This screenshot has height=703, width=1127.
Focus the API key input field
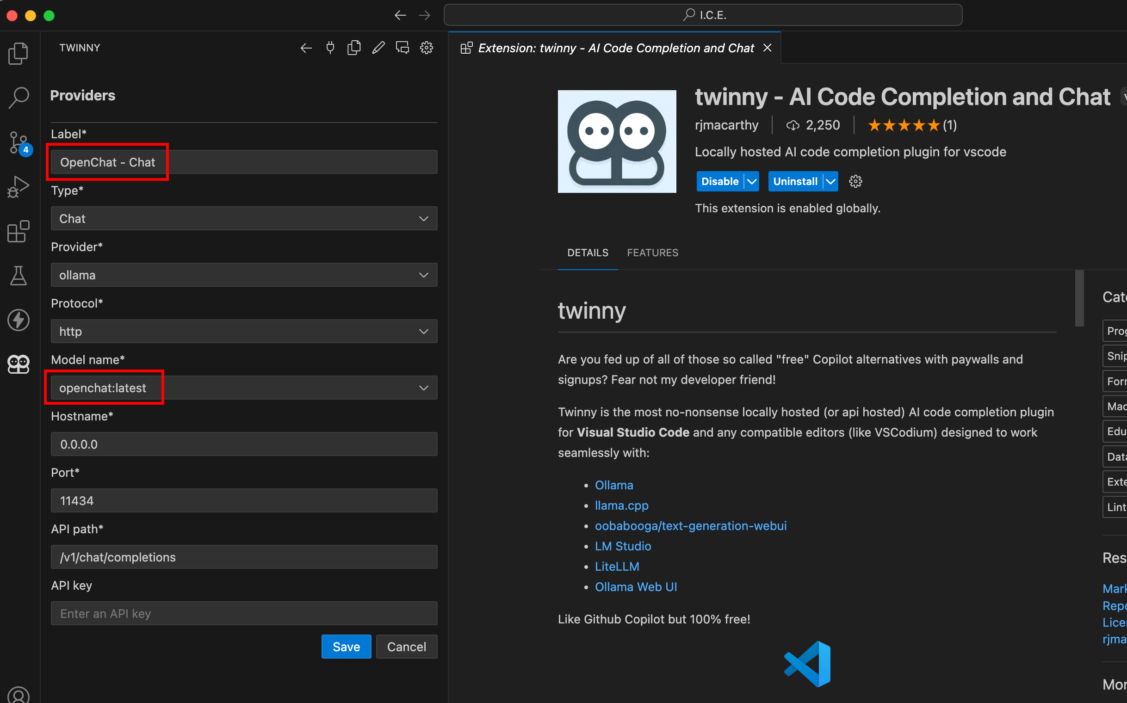click(x=244, y=613)
